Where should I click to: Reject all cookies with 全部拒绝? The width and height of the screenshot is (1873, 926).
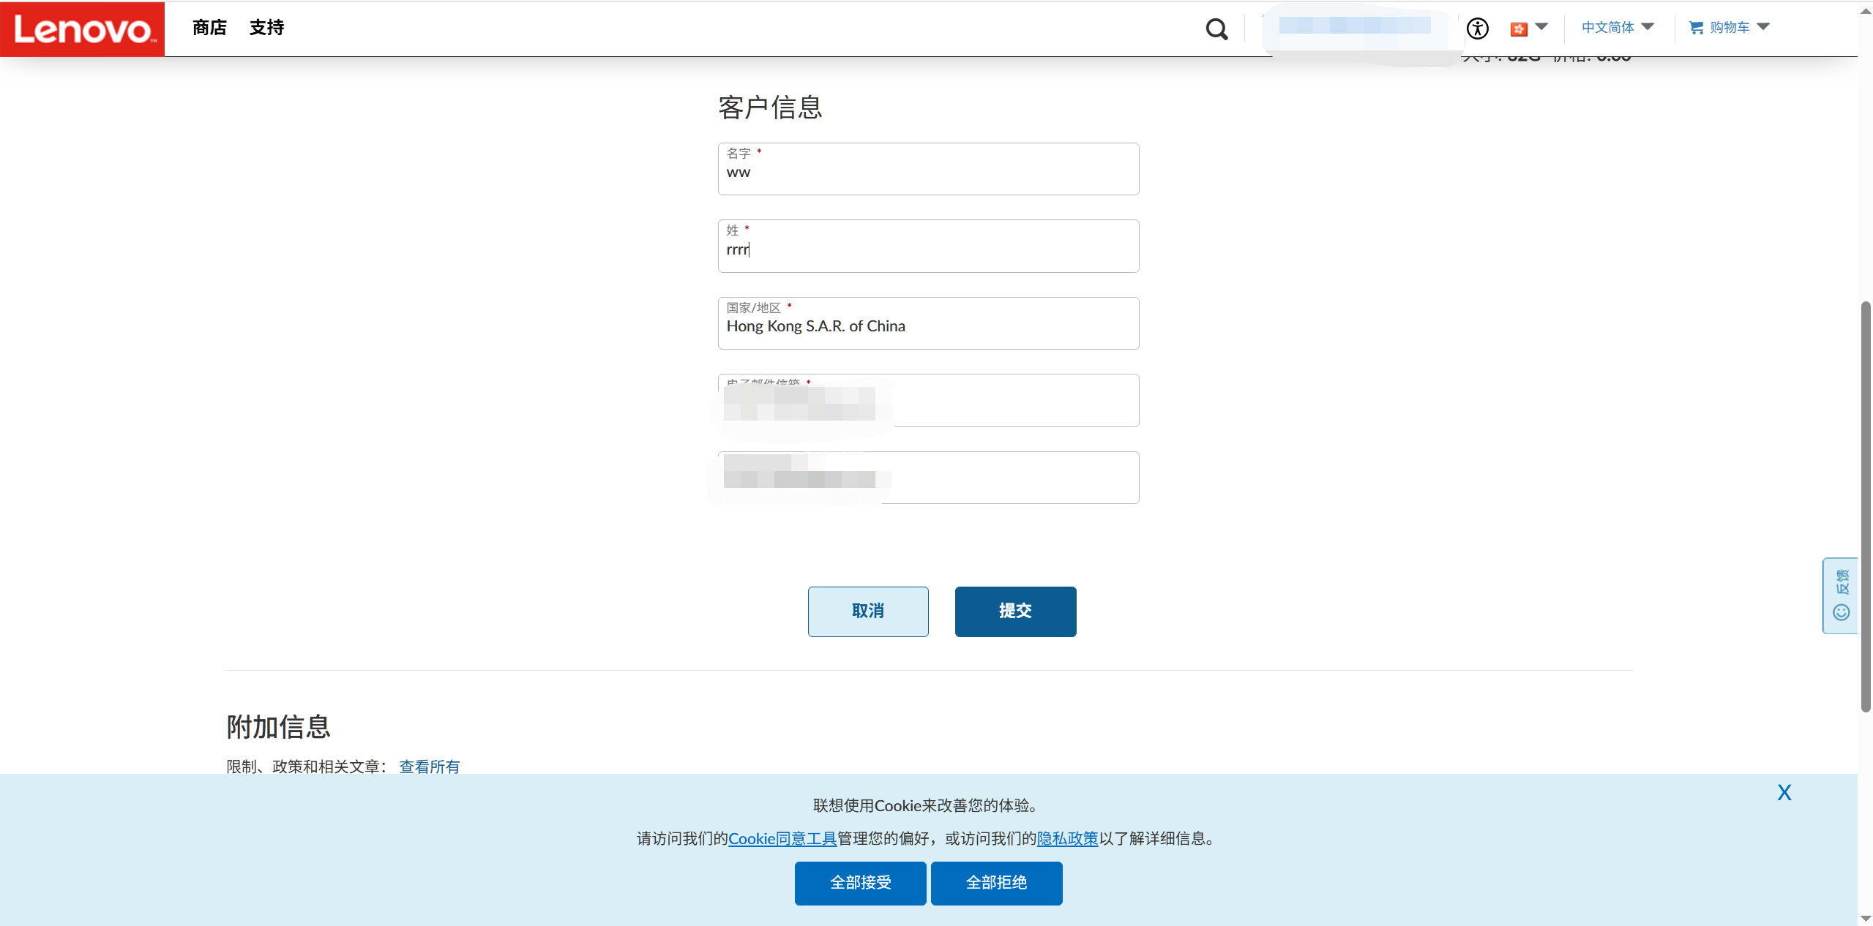(x=996, y=883)
